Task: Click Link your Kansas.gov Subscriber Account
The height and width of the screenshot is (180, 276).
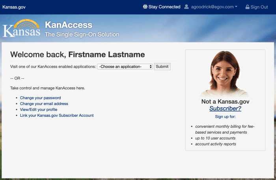Action: 57,116
